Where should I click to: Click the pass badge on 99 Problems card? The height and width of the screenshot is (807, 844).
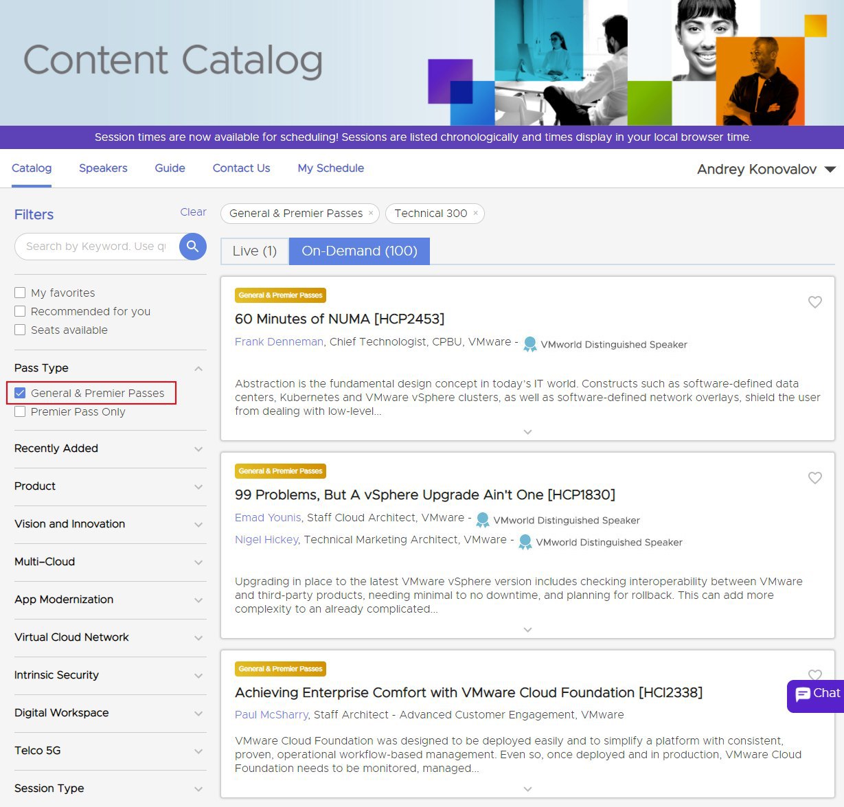click(x=280, y=471)
